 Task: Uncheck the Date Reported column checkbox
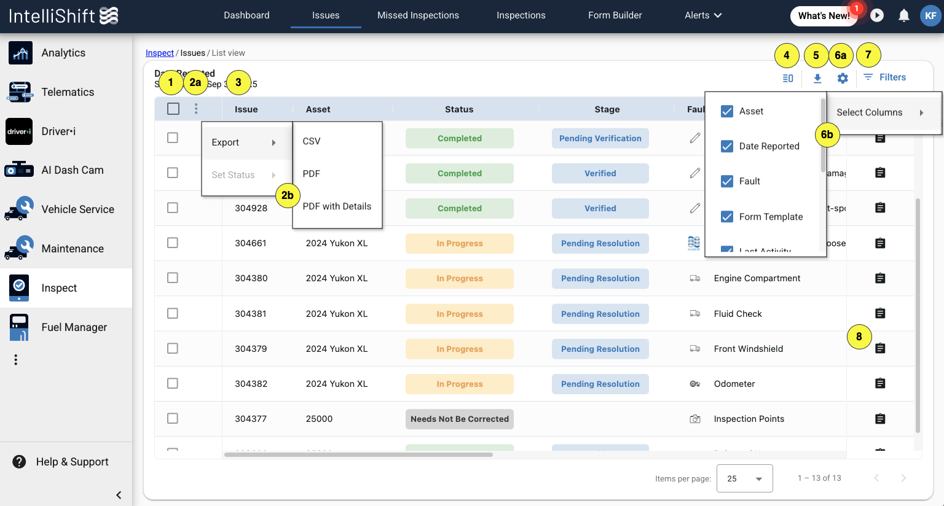[x=727, y=146]
